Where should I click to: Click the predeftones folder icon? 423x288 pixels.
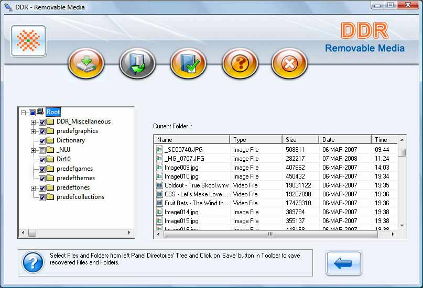point(50,187)
